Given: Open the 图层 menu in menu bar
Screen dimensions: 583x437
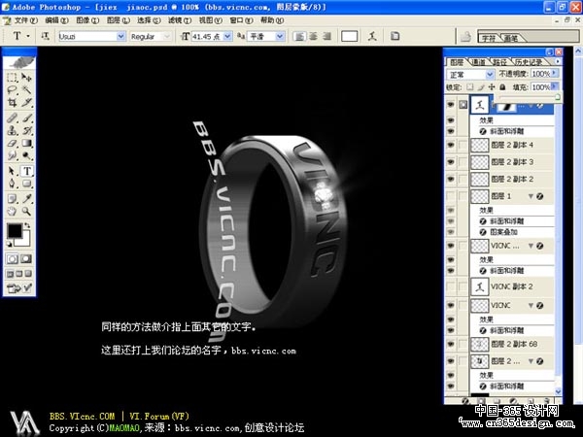Looking at the screenshot, I should point(119,20).
